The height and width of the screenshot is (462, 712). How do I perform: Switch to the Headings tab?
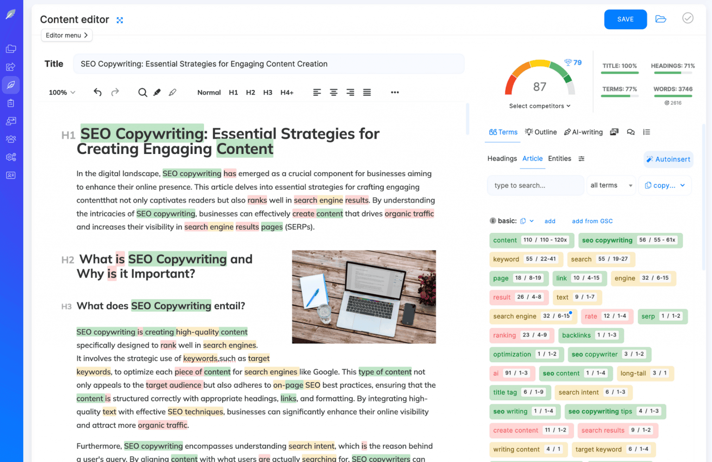click(x=502, y=159)
